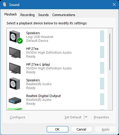Click the level meter beside HP 27ea-L (play)
Viewport: 119px width, 135px height.
pos(102,68)
